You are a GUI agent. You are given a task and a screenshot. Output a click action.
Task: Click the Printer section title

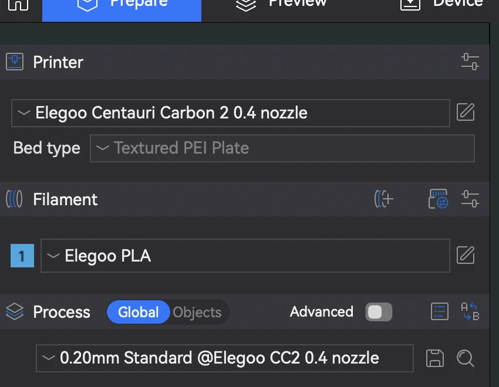(x=58, y=62)
